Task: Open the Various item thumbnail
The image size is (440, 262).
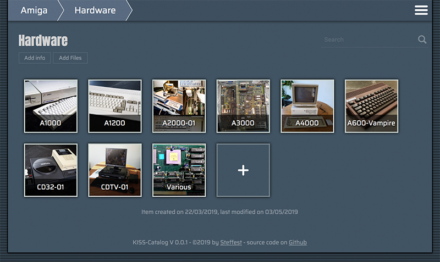Action: tap(179, 170)
